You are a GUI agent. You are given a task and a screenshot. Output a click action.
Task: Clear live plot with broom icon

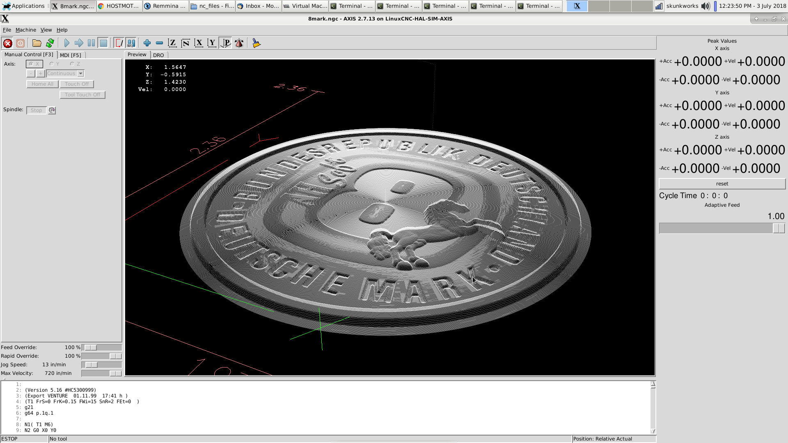[x=256, y=43]
